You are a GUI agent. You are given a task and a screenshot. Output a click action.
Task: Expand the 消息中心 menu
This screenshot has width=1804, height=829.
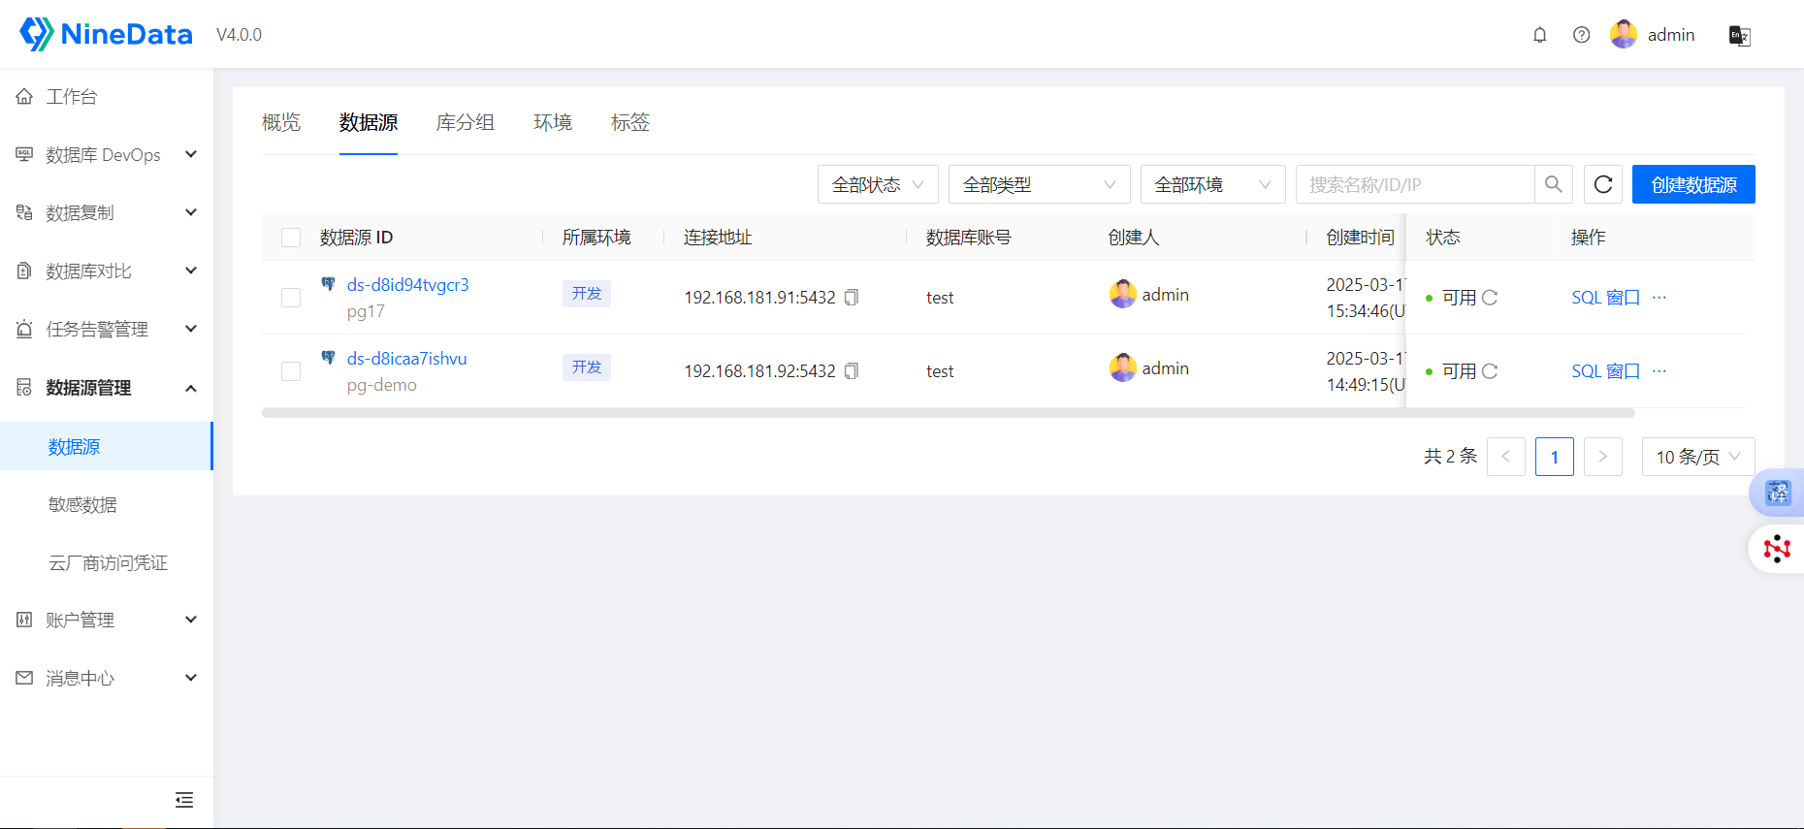107,679
